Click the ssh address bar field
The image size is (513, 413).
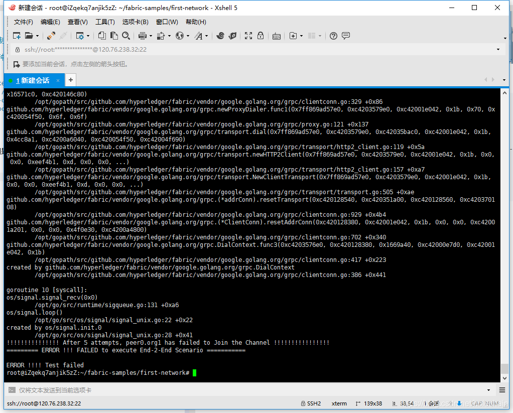[x=255, y=50]
